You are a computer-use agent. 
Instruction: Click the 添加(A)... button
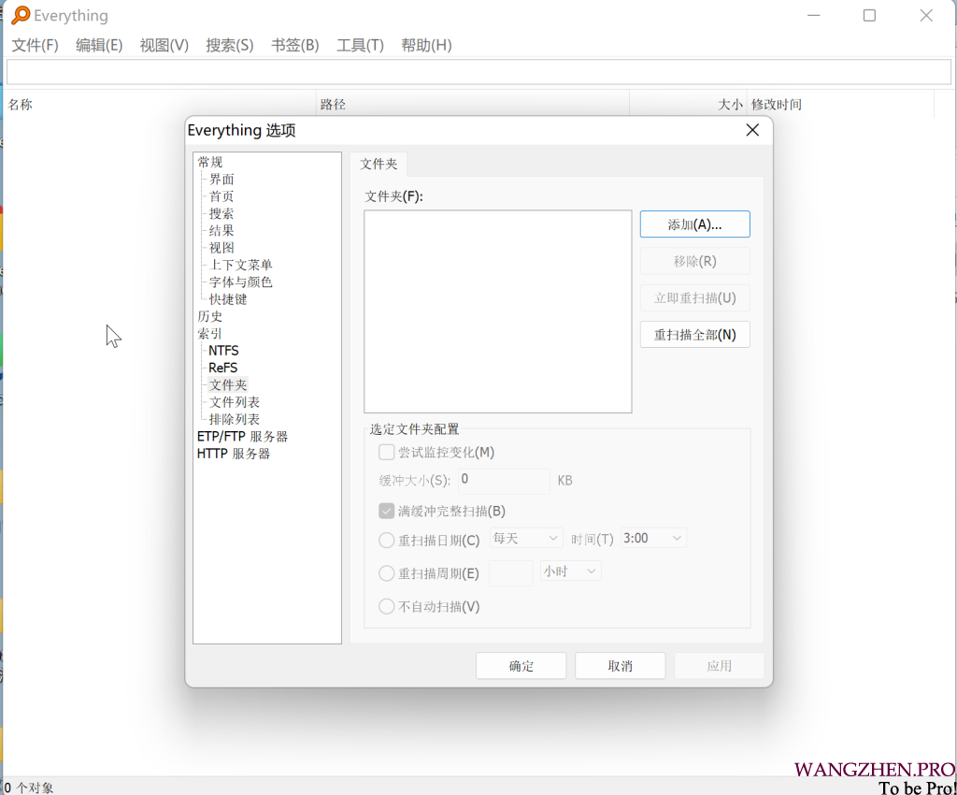click(x=694, y=224)
